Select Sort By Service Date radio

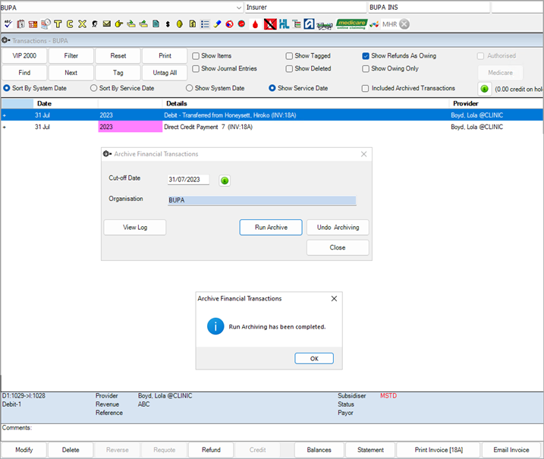(x=93, y=88)
